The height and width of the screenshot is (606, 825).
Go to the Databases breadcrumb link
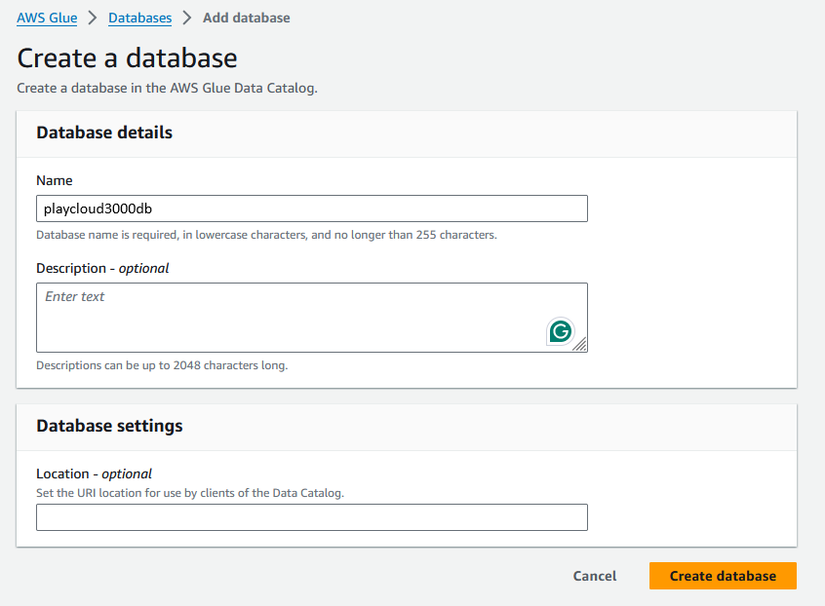tap(140, 18)
